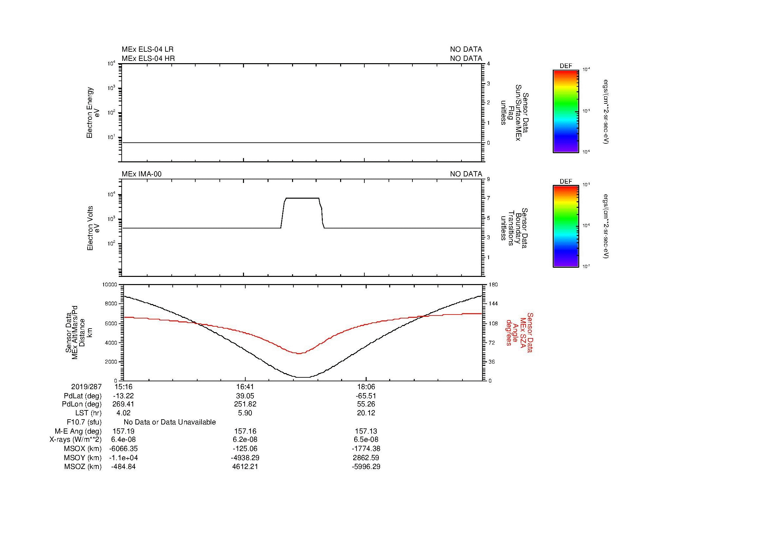Screen dimensions: 765x541
Task: Click the 'MSOZ (km)' row label
Action: coord(83,467)
